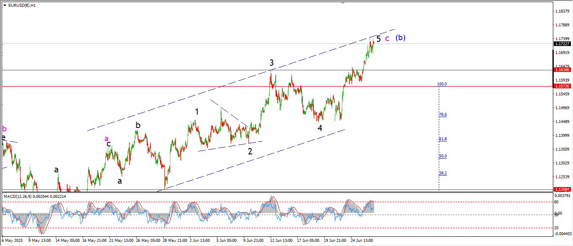Select the Fibonacci 38.2 level label
Screen dimensions: 573x246
pos(443,173)
